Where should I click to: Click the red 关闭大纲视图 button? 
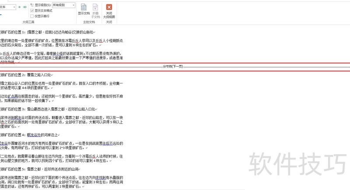109,11
